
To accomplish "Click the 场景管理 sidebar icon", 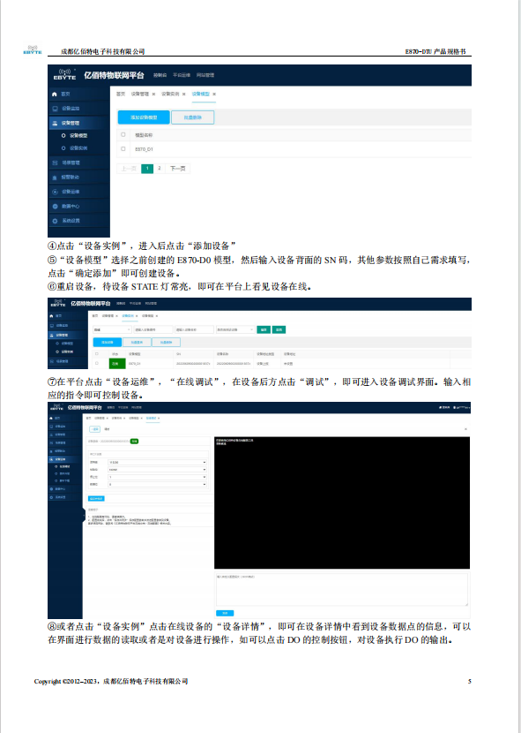I will pyautogui.click(x=55, y=162).
